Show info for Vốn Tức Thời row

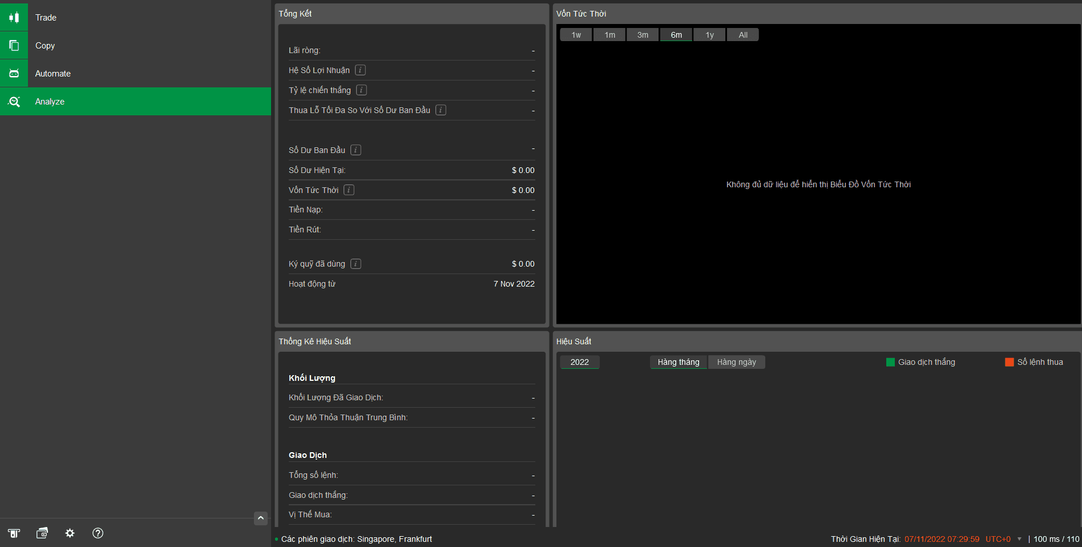(349, 190)
